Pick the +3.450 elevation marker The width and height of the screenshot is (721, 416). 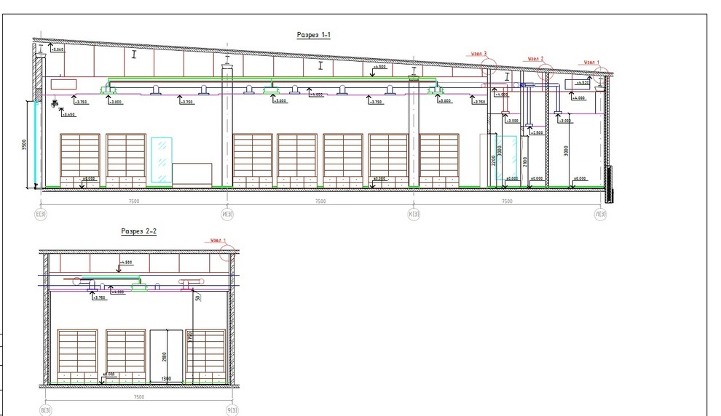point(69,114)
